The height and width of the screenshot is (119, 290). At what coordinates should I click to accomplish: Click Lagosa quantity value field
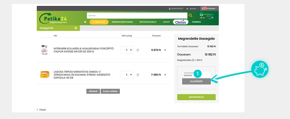127,75
